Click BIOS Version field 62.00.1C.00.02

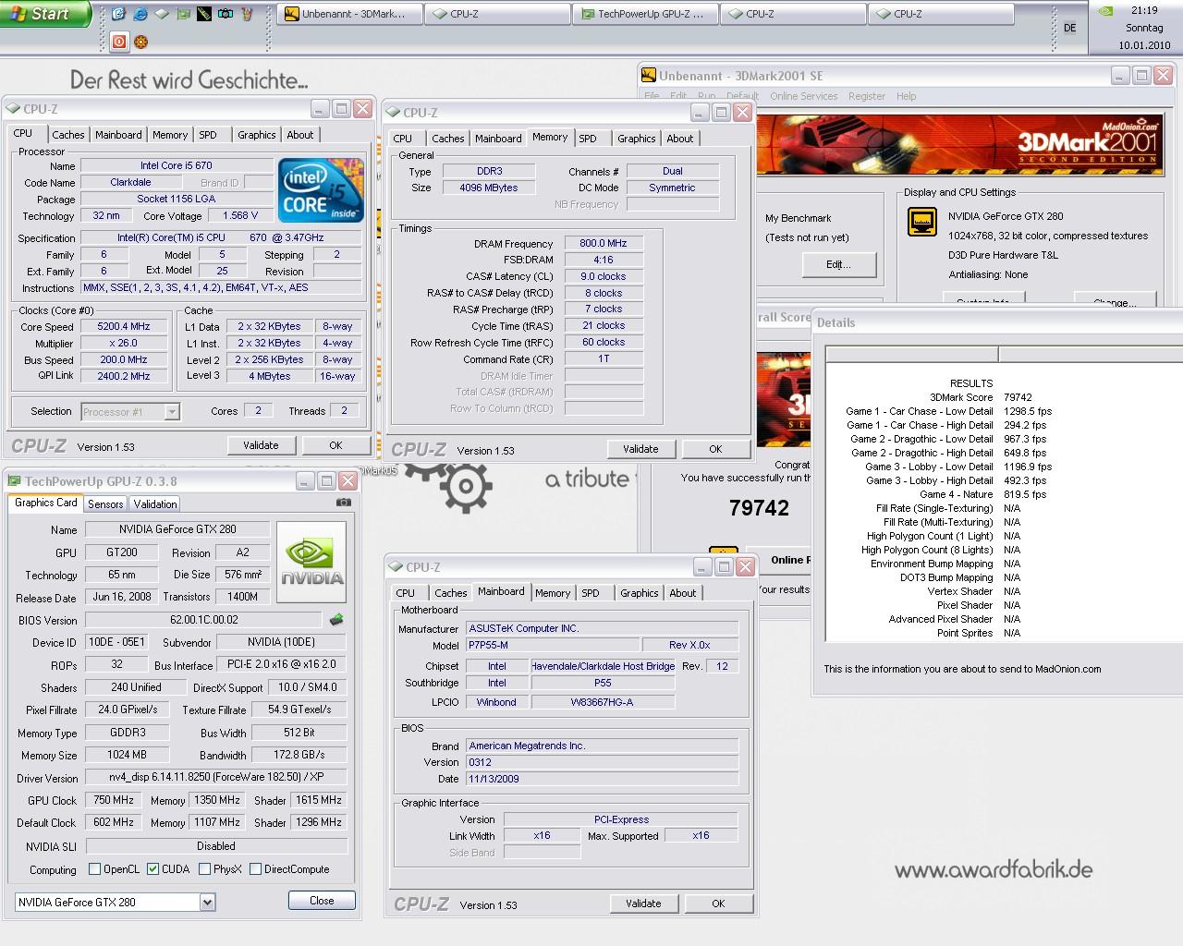(x=204, y=620)
